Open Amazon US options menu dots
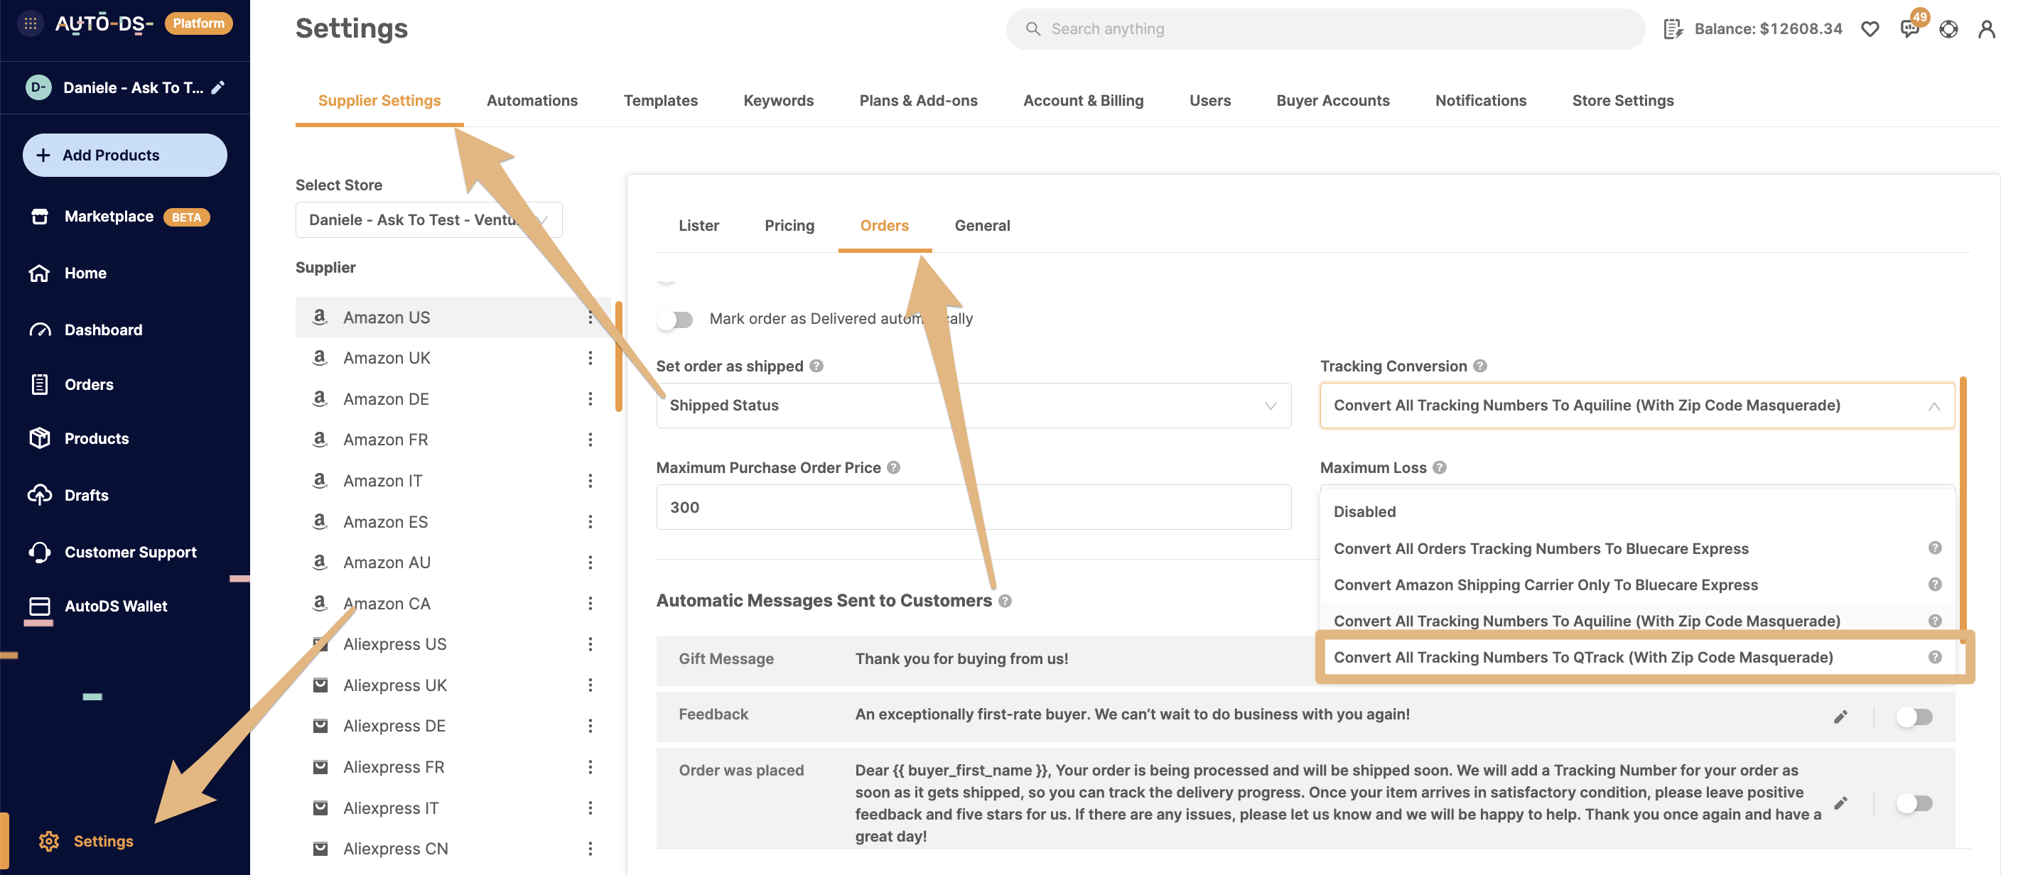 (590, 317)
